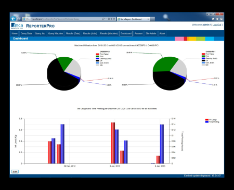234x190 pixels.
Task: Click the red Ink Usage legend swatch
Action: pyautogui.click(x=207, y=120)
